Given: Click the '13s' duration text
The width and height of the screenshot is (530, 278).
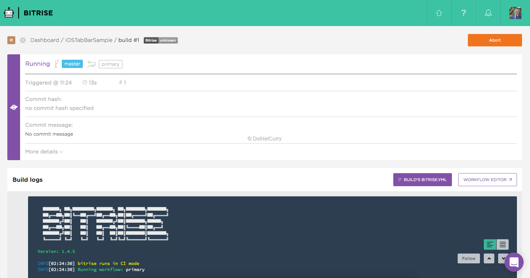Looking at the screenshot, I should pos(93,83).
